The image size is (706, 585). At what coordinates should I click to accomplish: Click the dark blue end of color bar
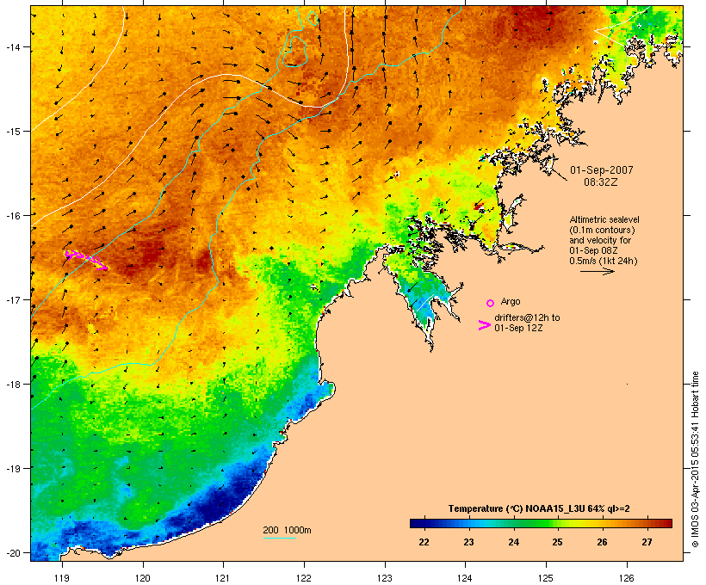417,523
